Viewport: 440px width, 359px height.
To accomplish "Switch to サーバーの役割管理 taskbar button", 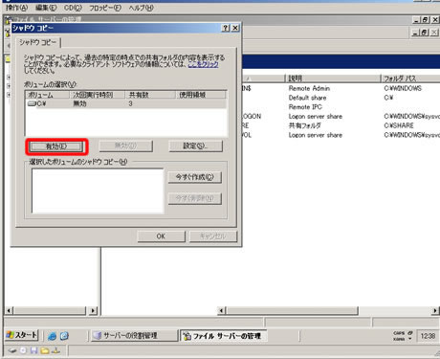I will [x=134, y=336].
